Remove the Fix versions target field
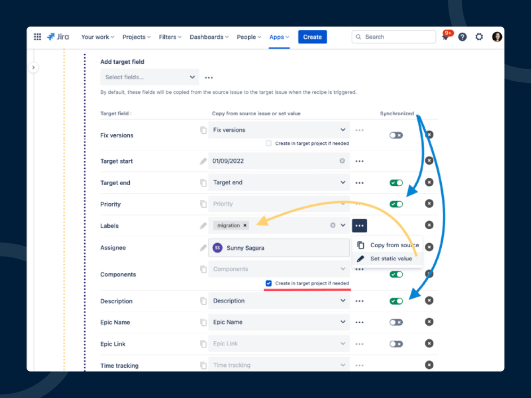Viewport: 531px width, 398px height. [x=429, y=135]
